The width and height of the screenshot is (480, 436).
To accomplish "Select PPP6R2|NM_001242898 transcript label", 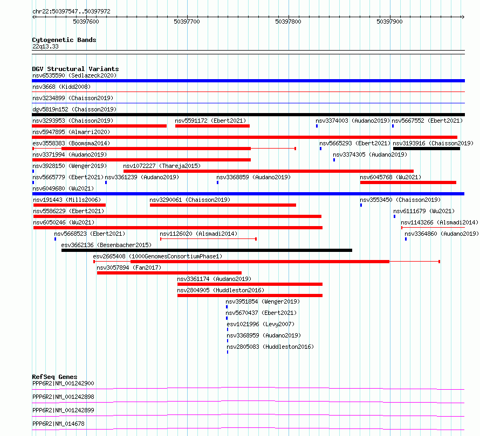I will coord(63,397).
